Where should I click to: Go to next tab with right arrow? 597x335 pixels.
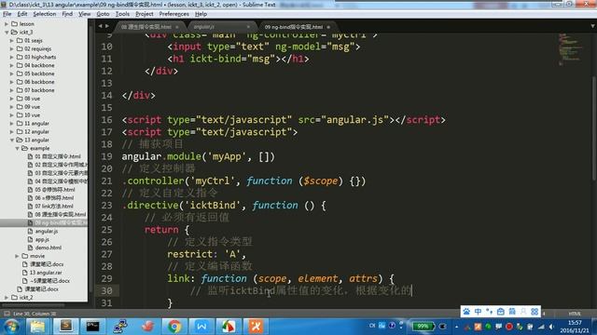[x=107, y=26]
